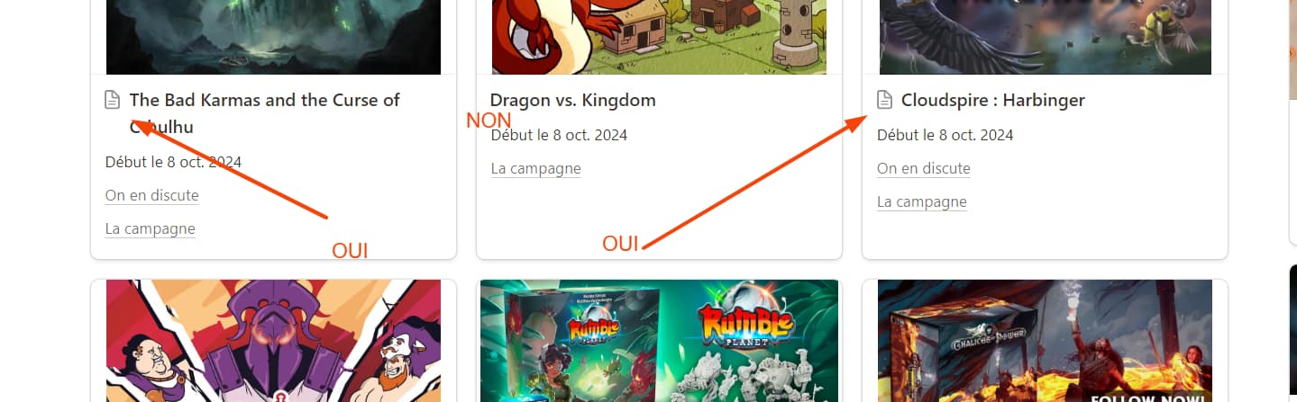Screen dimensions: 1297x402
Task: Open The Bad Karmas and the Curse of Cthulhu title
Action: [x=264, y=113]
